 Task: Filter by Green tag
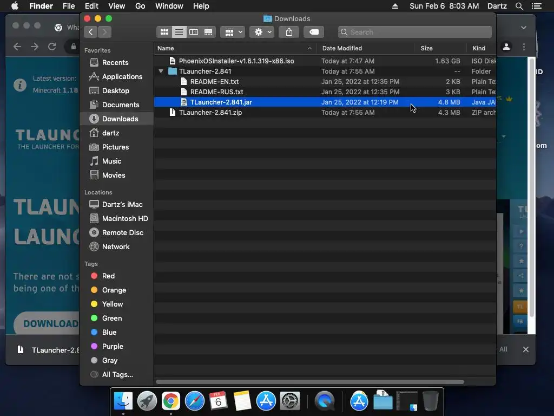coord(117,318)
